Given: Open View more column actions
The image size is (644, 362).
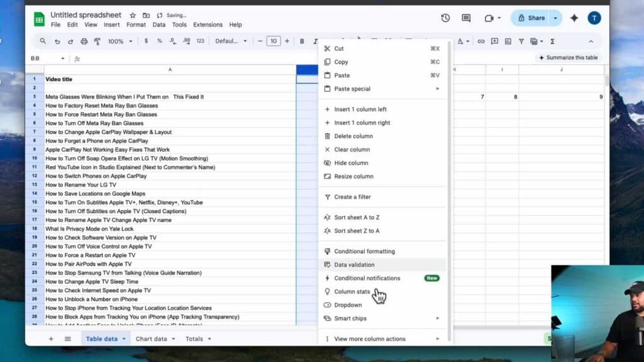Looking at the screenshot, I should pyautogui.click(x=382, y=339).
